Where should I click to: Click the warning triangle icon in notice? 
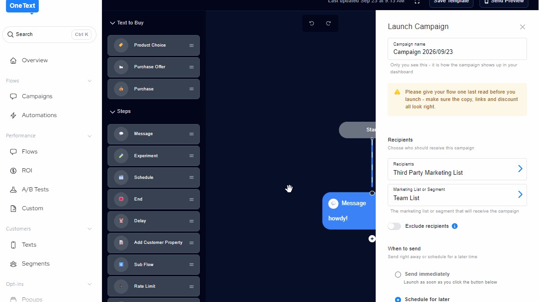point(397,92)
